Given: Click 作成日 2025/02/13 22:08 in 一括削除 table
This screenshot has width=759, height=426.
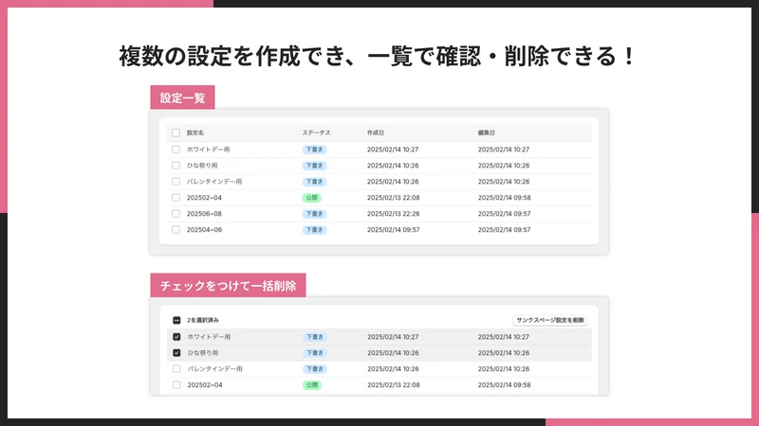Looking at the screenshot, I should (x=394, y=385).
